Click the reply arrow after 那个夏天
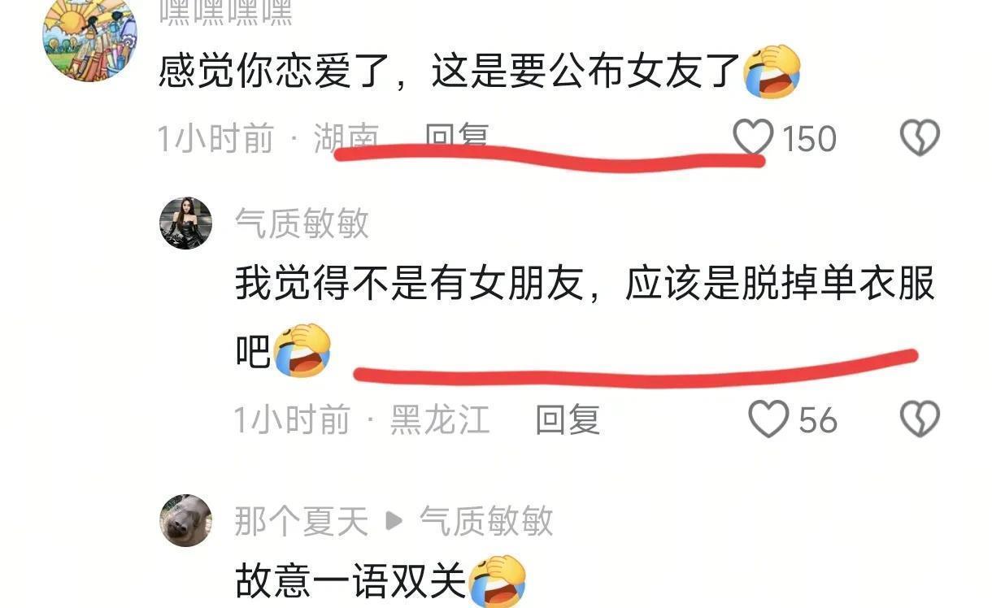The height and width of the screenshot is (608, 992). (394, 521)
